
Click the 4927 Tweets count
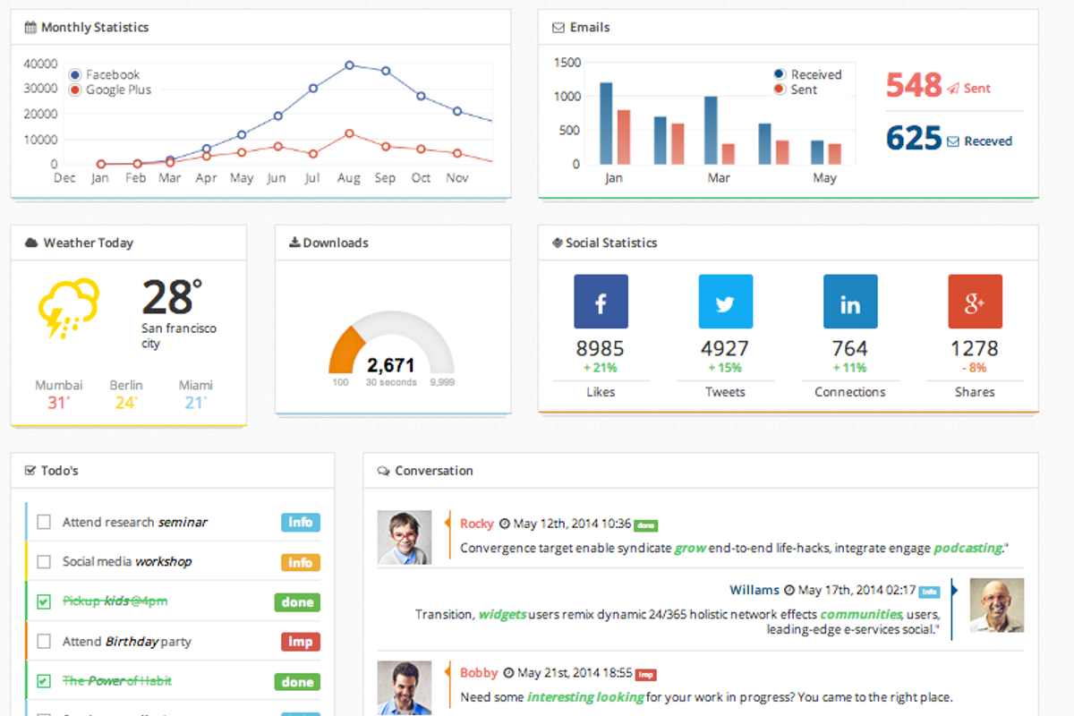pyautogui.click(x=725, y=348)
